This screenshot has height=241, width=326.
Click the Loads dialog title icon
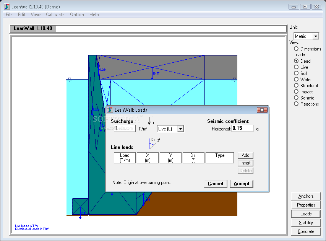(110, 110)
